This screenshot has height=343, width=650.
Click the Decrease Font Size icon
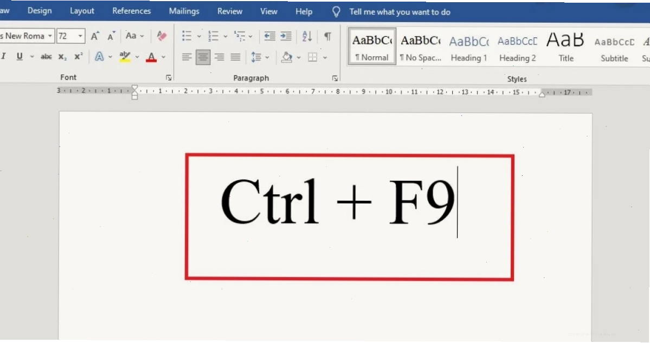click(x=111, y=36)
